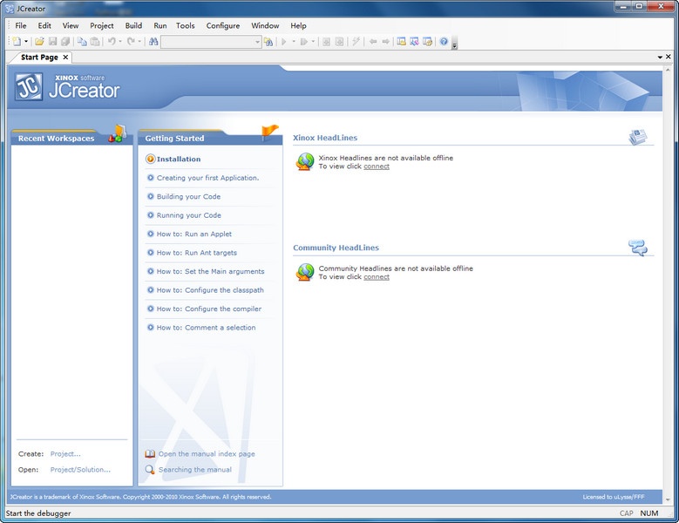The image size is (679, 523).
Task: Open the View menu
Action: coord(70,25)
